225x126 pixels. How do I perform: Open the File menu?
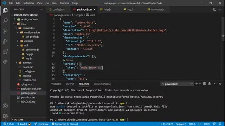11,3
